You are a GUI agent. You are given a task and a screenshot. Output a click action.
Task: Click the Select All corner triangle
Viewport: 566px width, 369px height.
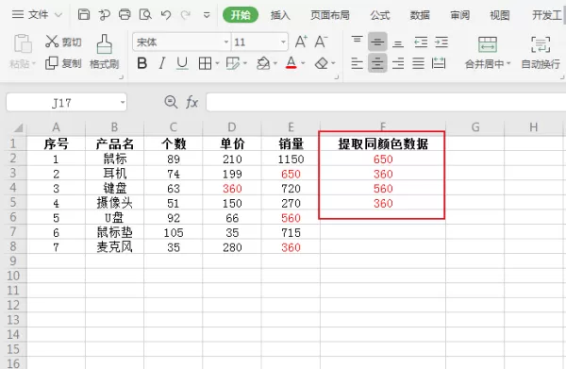point(18,127)
